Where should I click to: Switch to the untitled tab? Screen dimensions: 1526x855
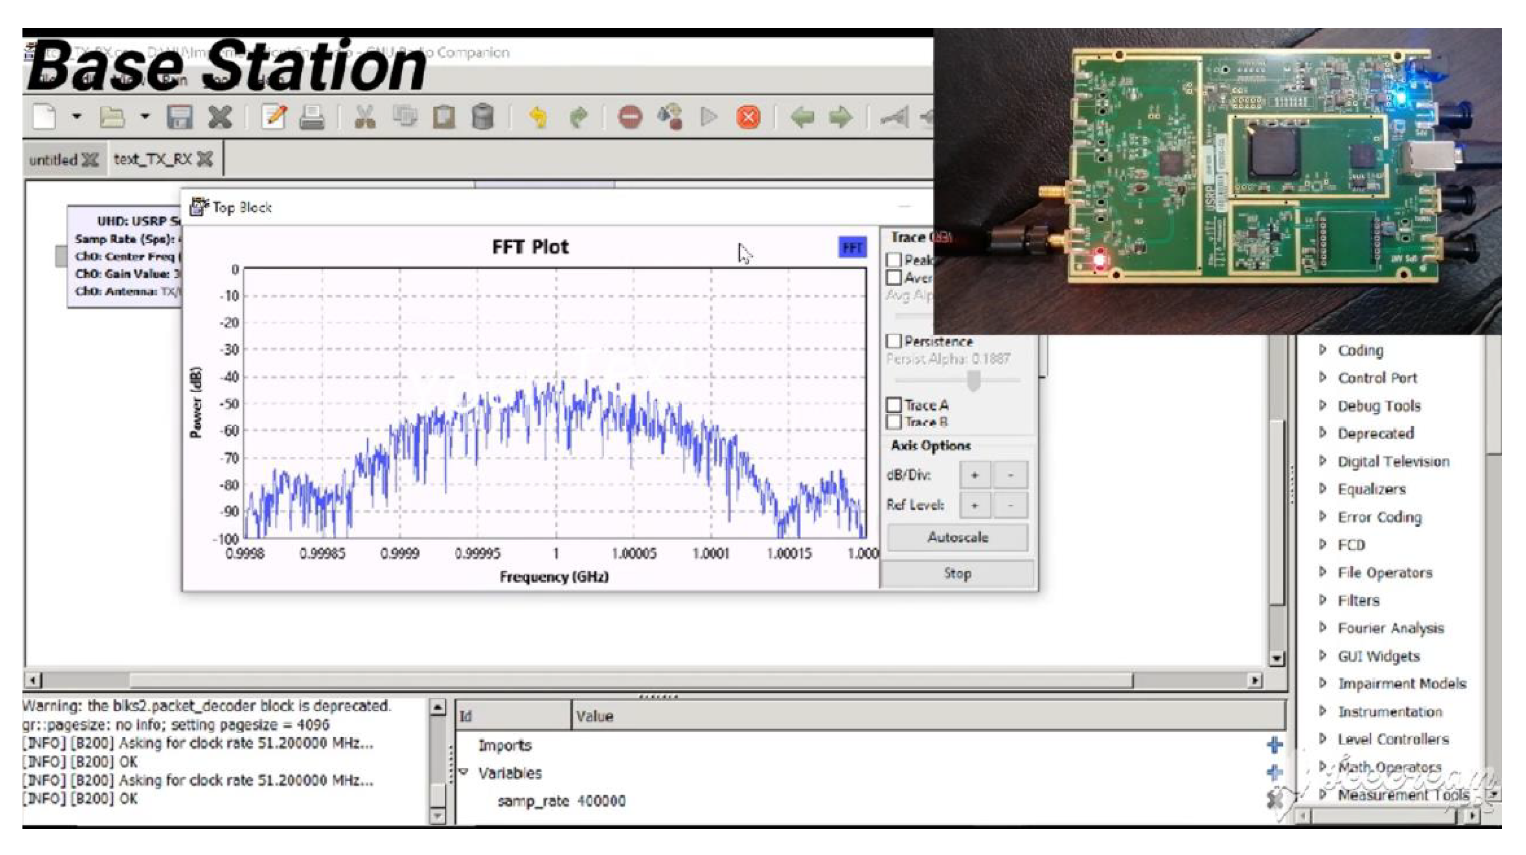(x=53, y=160)
